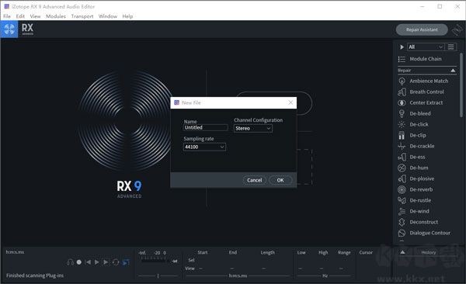The image size is (466, 284).
Task: Click the play button in transport
Action: pyautogui.click(x=96, y=262)
